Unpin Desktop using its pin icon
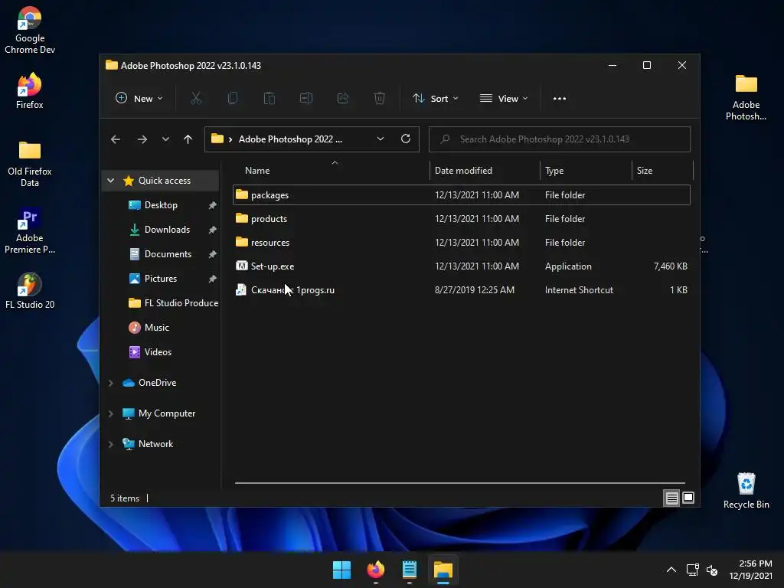This screenshot has width=784, height=588. coord(212,205)
